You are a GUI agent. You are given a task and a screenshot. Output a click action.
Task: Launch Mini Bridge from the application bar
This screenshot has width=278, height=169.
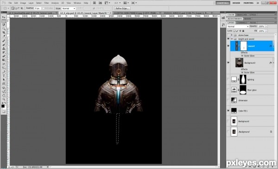tap(101, 3)
